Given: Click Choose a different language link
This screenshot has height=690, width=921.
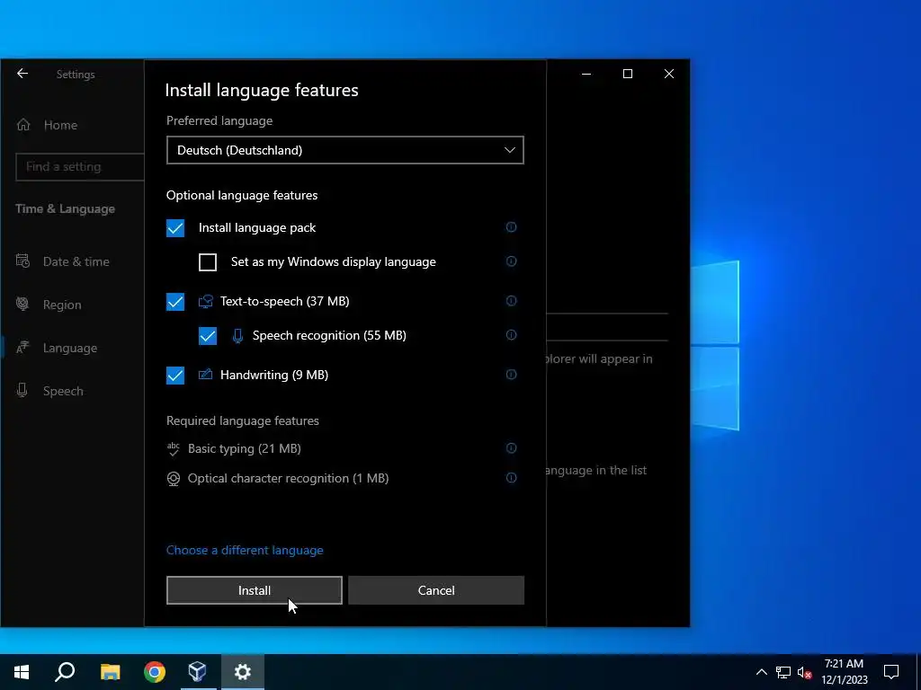Looking at the screenshot, I should coord(245,550).
